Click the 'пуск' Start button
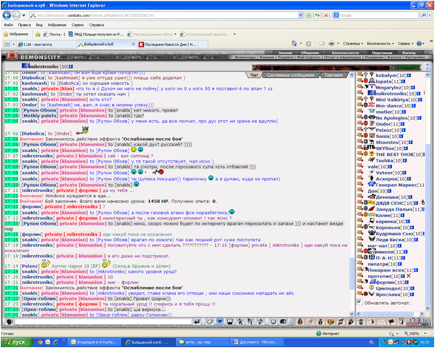435x348 pixels. 16,342
